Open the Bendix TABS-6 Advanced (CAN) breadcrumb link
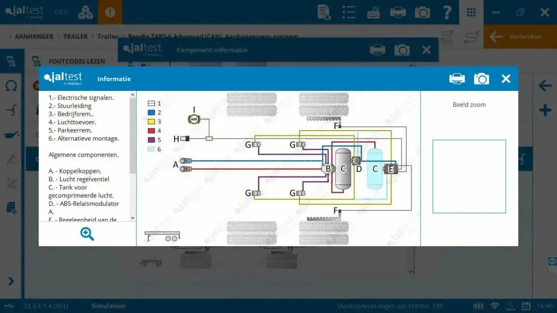This screenshot has width=557, height=313. click(177, 36)
